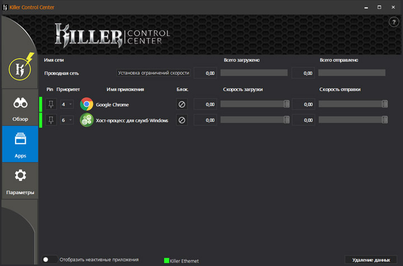
Task: Click the Скорость отправки column header
Action: [x=340, y=89]
